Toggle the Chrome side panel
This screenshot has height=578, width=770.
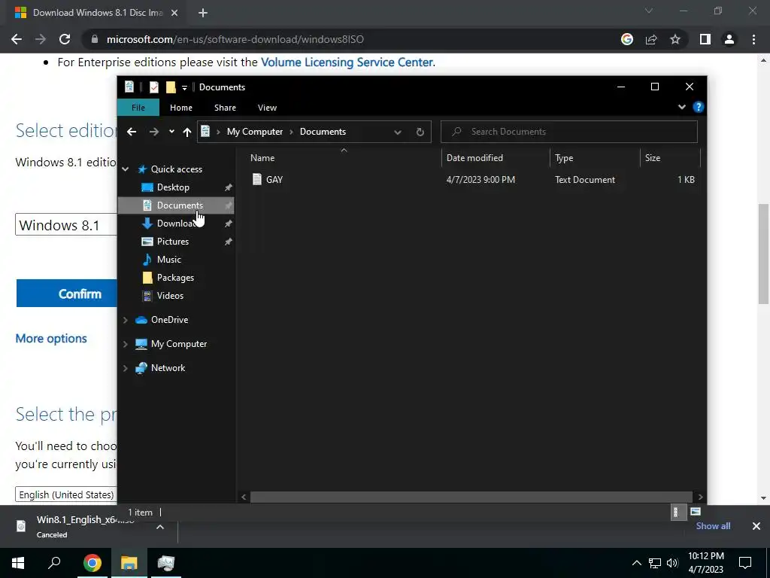tap(705, 39)
